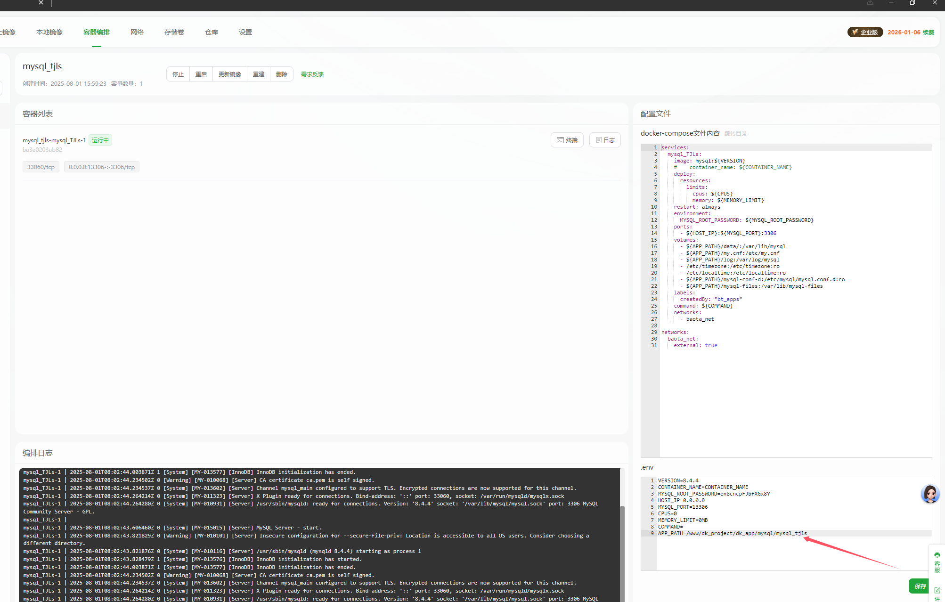Open the 终端 terminal for the container
The image size is (945, 602).
click(x=567, y=140)
